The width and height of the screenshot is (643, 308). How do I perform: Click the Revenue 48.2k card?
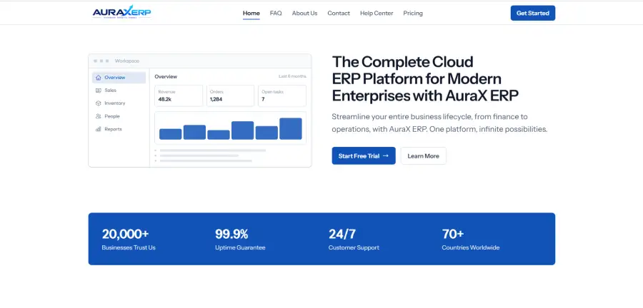tap(179, 96)
